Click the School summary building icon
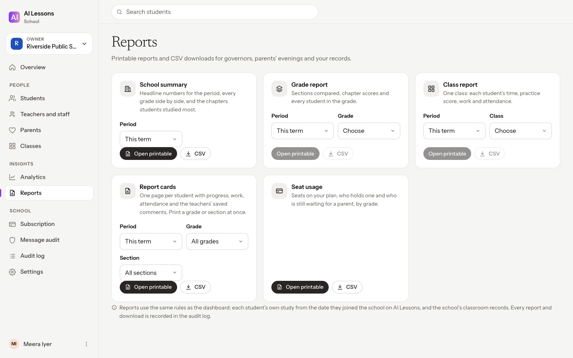The width and height of the screenshot is (573, 358). click(128, 89)
